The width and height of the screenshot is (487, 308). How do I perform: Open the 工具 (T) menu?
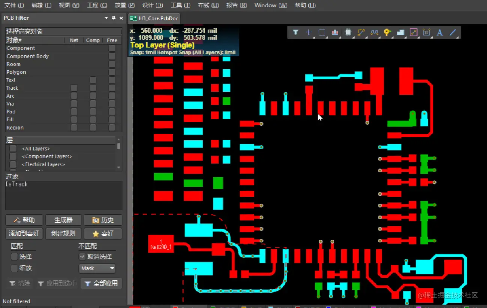tap(181, 5)
